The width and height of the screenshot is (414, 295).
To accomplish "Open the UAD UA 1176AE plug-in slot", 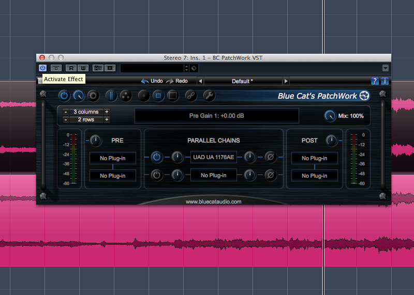I will point(214,157).
